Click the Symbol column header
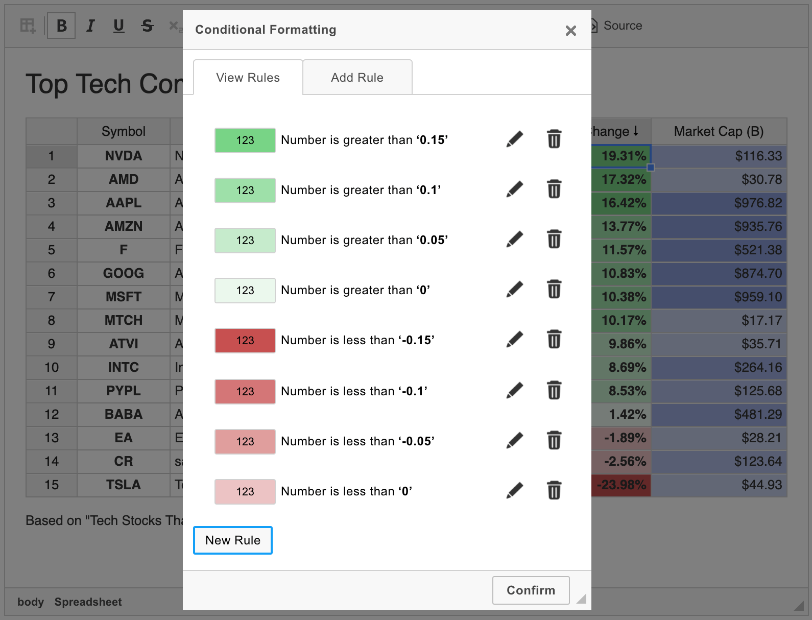The width and height of the screenshot is (812, 620). [124, 131]
